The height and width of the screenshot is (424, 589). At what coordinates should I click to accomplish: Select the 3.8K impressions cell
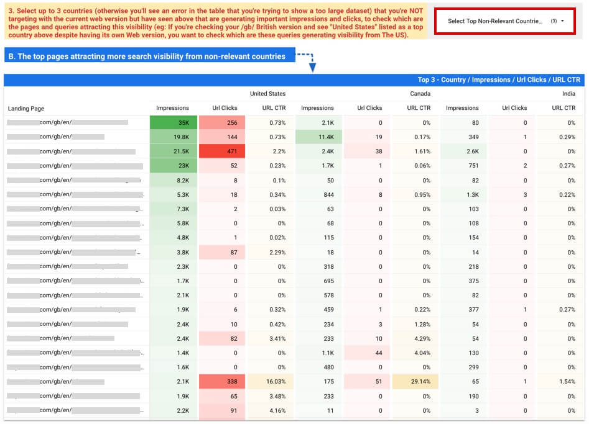pyautogui.click(x=174, y=252)
